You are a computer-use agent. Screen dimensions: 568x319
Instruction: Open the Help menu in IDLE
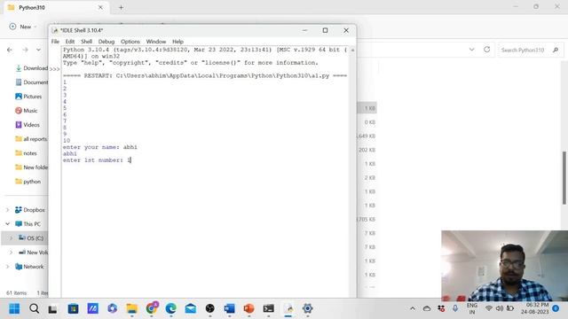point(177,42)
